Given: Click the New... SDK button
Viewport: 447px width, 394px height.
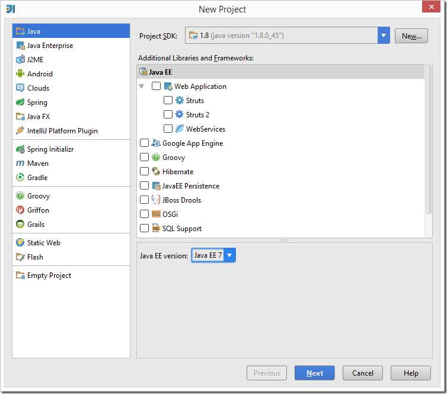Looking at the screenshot, I should point(411,36).
